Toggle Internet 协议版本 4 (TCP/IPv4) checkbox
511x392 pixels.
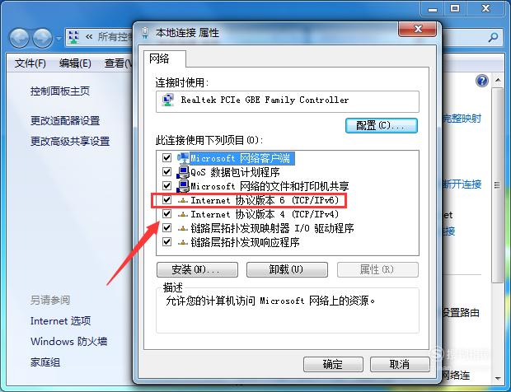tap(166, 214)
